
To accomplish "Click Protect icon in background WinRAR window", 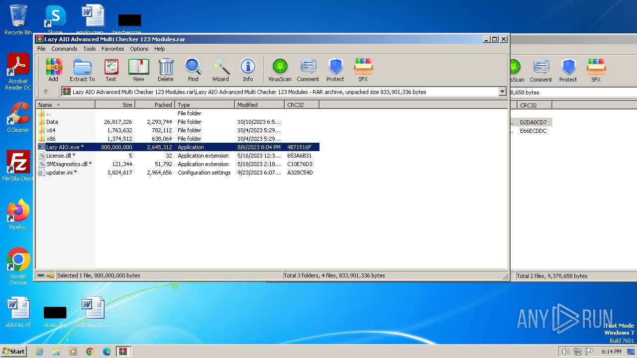I will click(568, 70).
